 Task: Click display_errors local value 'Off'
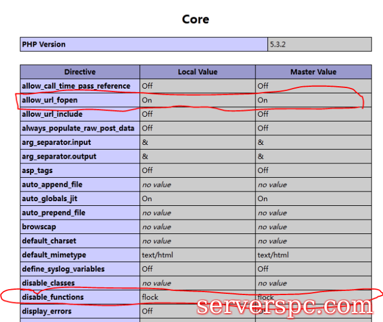click(x=147, y=311)
